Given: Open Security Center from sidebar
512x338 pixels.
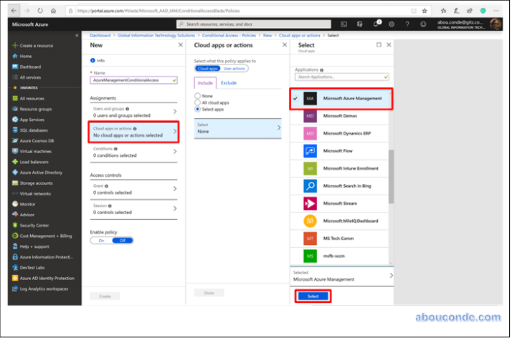Looking at the screenshot, I should coord(34,225).
